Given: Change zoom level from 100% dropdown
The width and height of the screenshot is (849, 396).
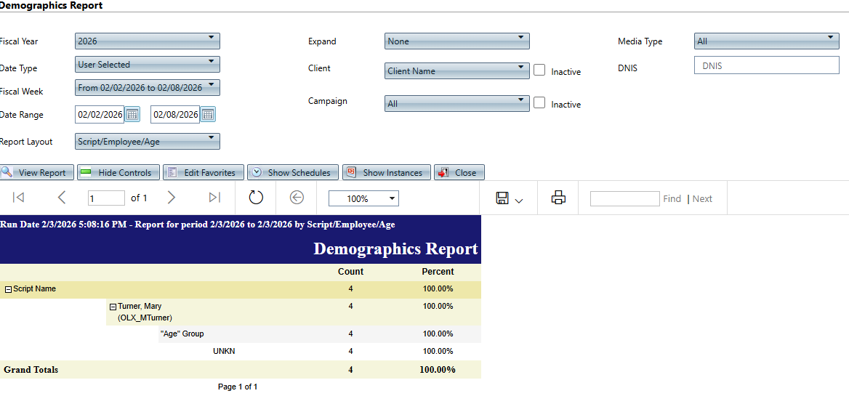Looking at the screenshot, I should pyautogui.click(x=363, y=198).
